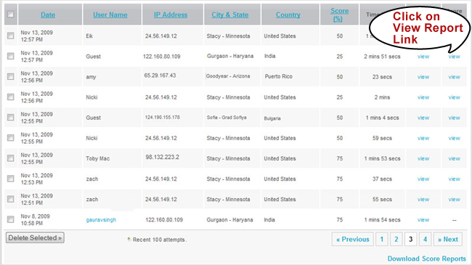Open results page 1
Viewport: 472px width, 265px height.
click(382, 239)
